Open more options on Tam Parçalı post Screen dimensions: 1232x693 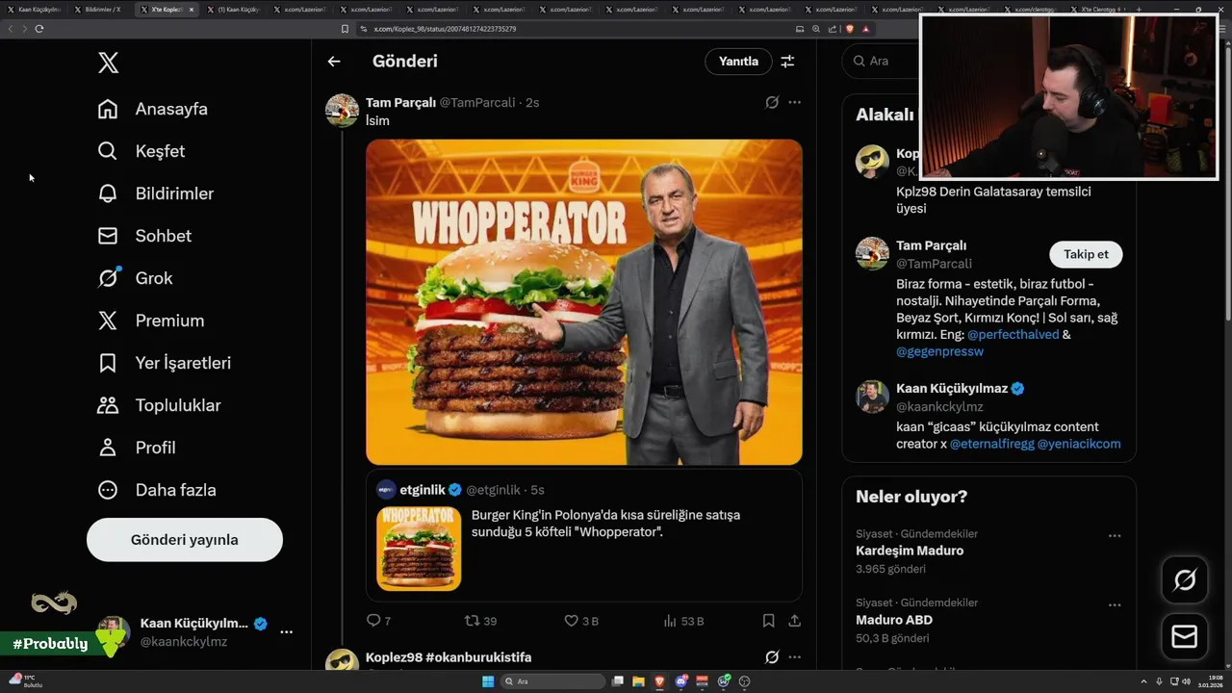[794, 102]
